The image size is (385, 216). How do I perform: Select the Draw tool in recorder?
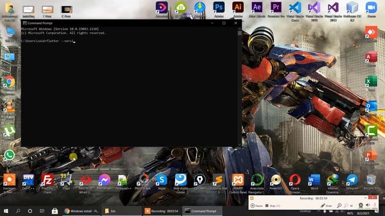(326, 206)
